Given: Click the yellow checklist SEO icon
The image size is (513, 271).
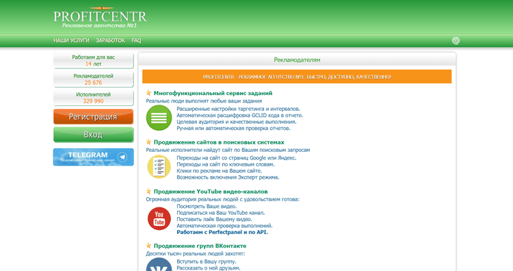Looking at the screenshot, I should [159, 167].
